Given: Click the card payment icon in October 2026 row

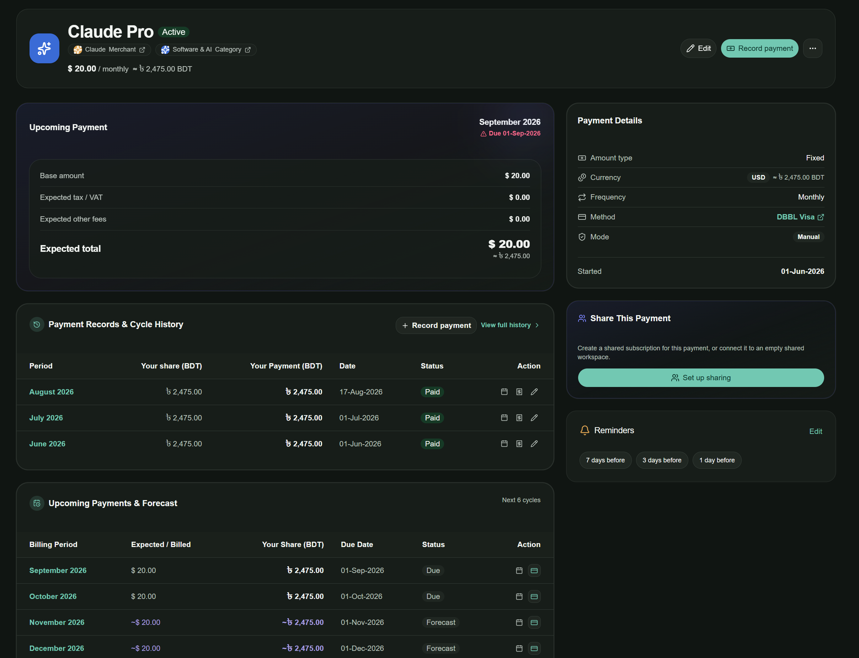Looking at the screenshot, I should coord(534,596).
